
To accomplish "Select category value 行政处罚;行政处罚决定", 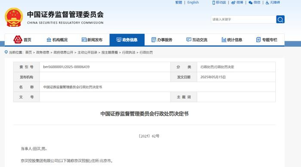I will (217, 67).
